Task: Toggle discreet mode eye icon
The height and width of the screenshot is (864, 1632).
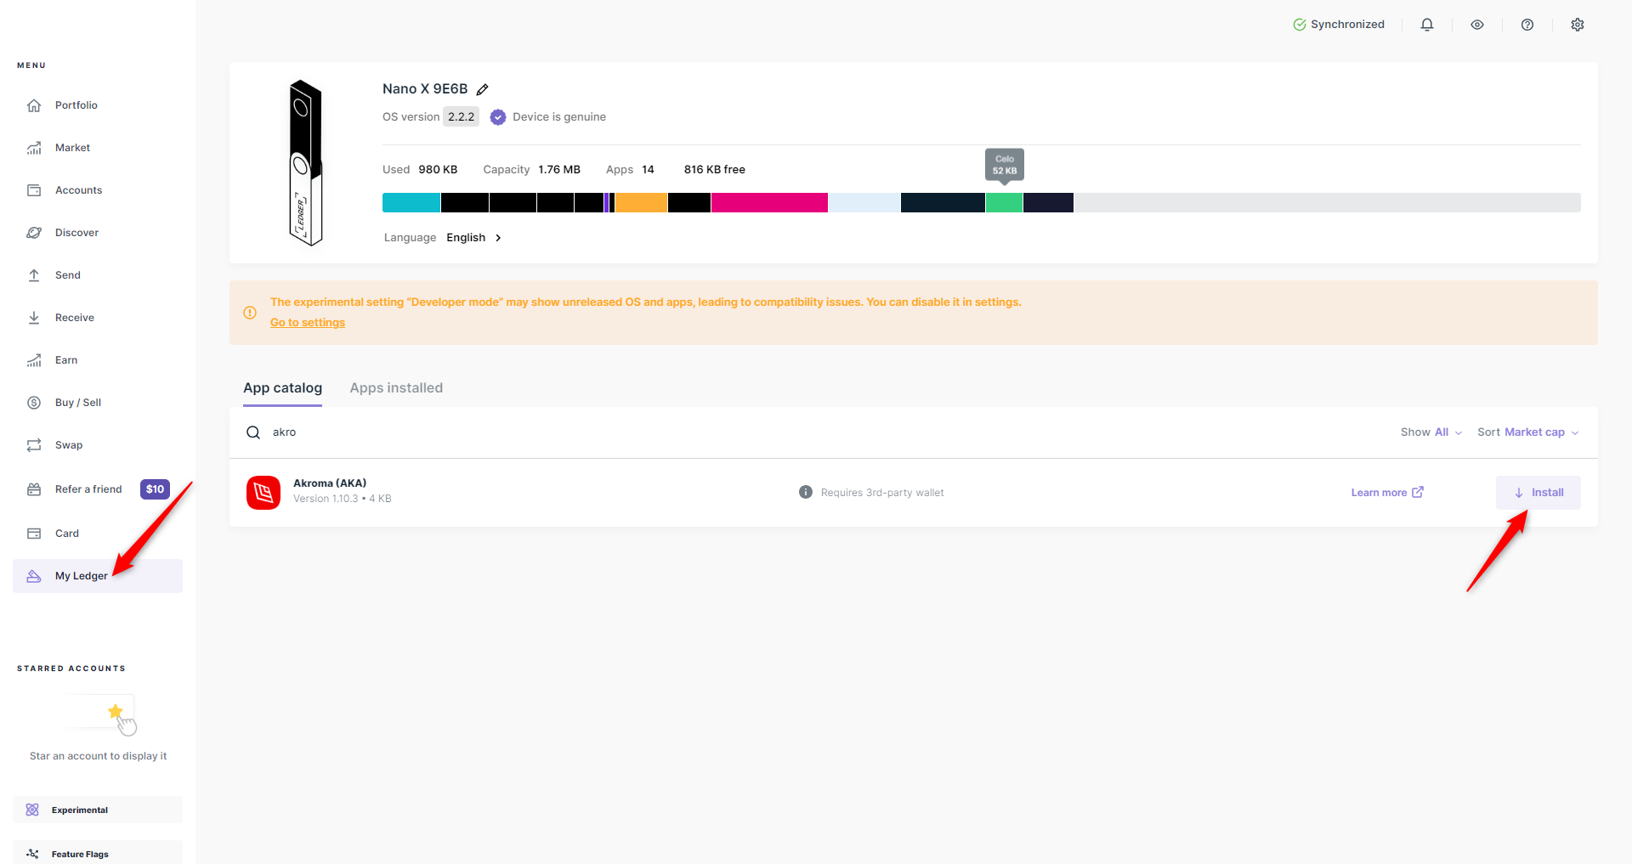Action: click(x=1477, y=25)
